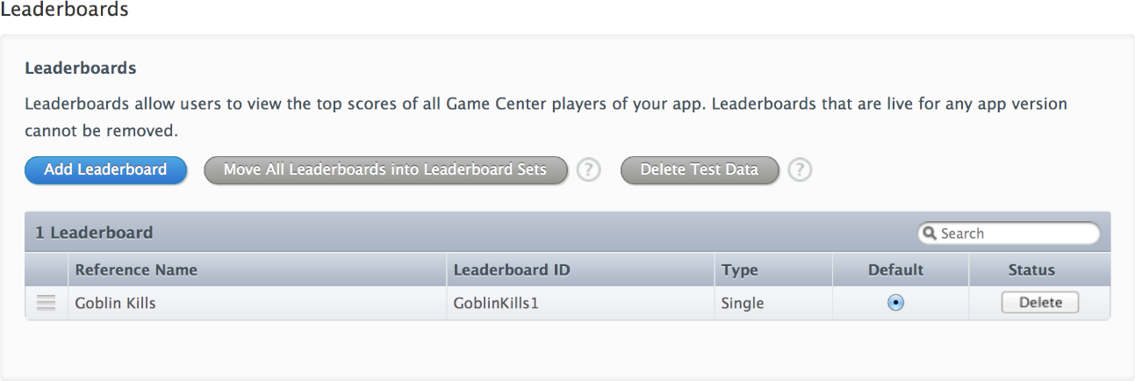
Task: Click the Single type cell
Action: pos(743,304)
